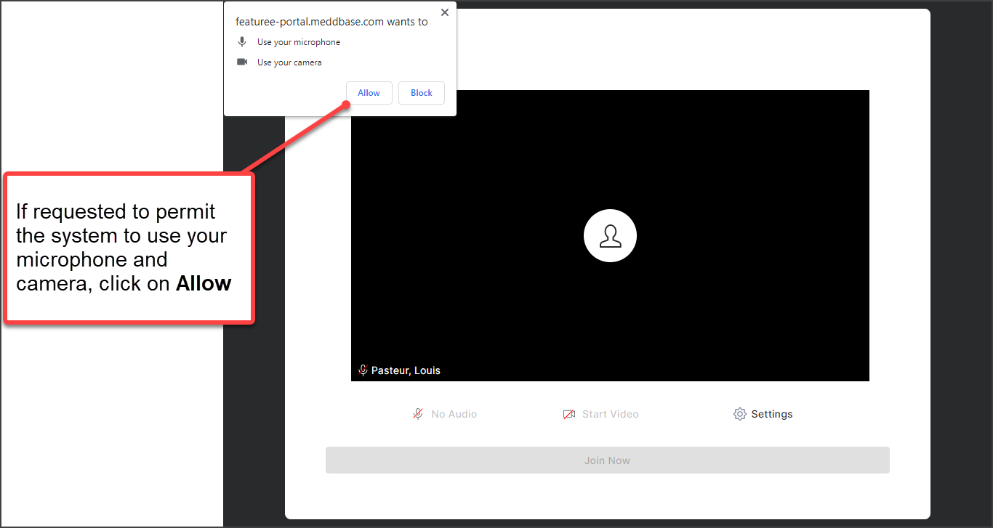Viewport: 993px width, 528px height.
Task: Click the 'featuree-portal.meddbase.com wants to' heading
Action: 331,22
